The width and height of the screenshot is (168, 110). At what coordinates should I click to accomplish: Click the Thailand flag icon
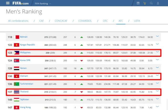[x=17, y=92]
